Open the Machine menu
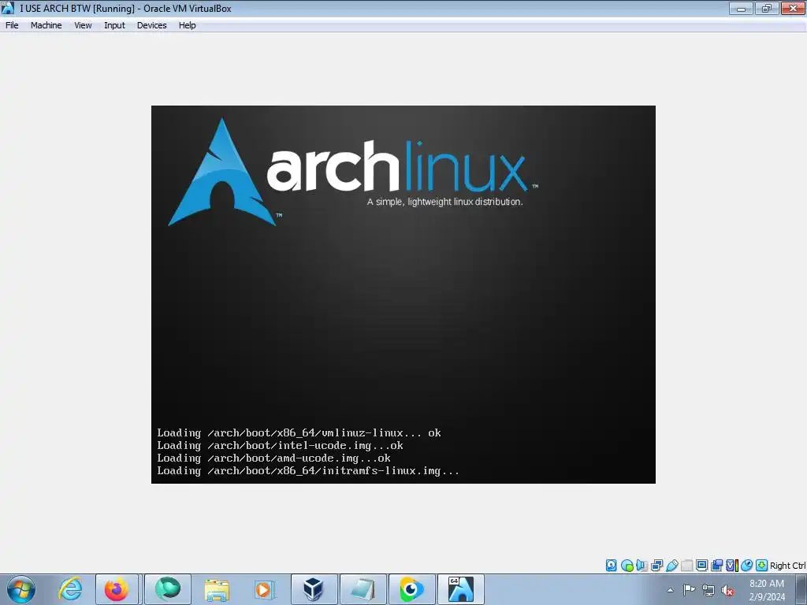 [x=46, y=25]
